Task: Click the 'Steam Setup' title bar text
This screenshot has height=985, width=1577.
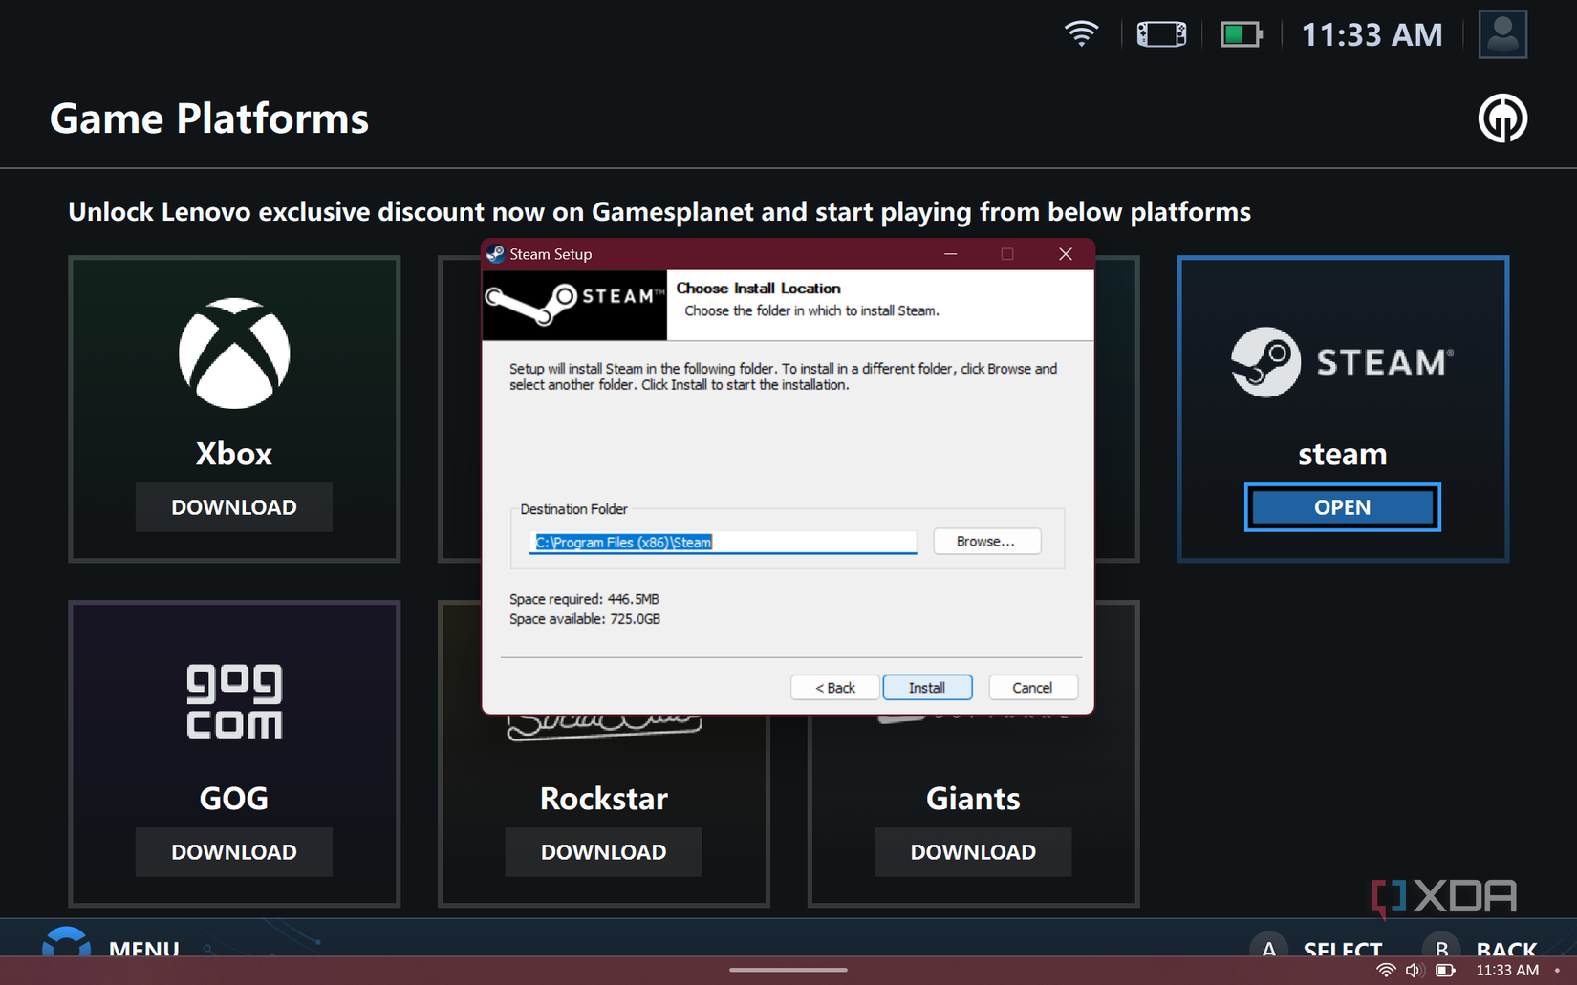Action: coord(551,254)
